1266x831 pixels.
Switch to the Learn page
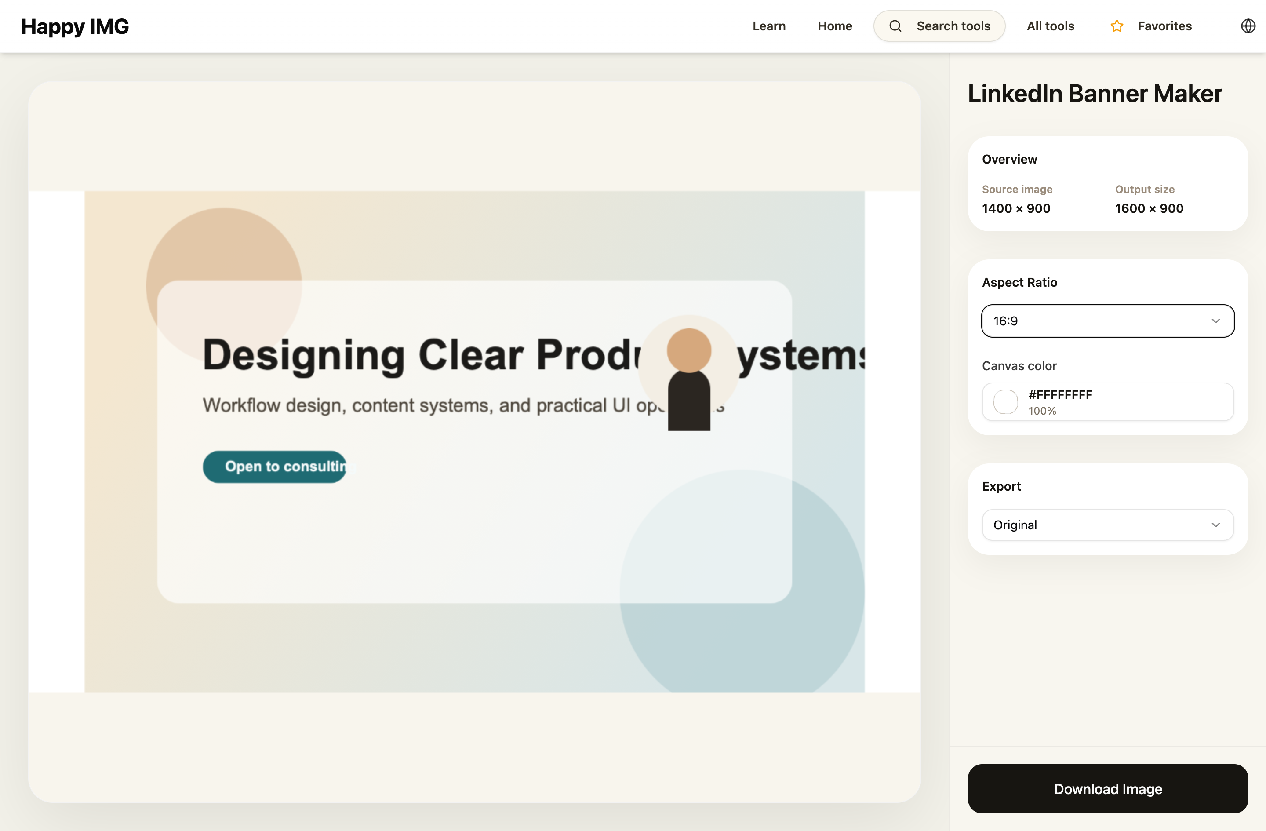(x=769, y=26)
